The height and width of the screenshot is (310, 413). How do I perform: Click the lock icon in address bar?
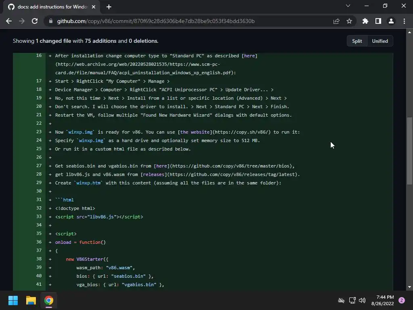tap(51, 21)
